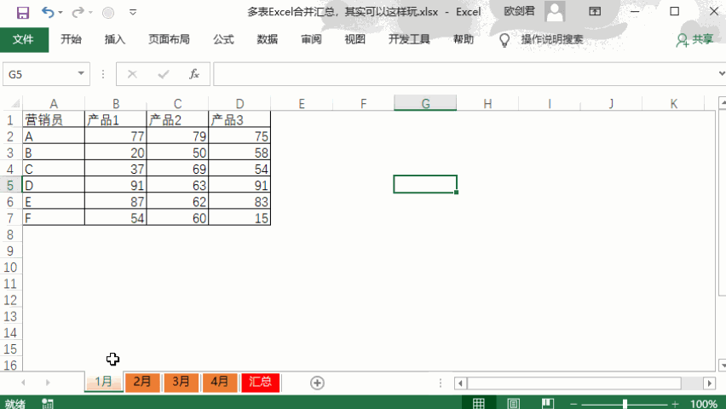Image resolution: width=726 pixels, height=409 pixels.
Task: Open Ribbon Display Options icon
Action: click(595, 12)
